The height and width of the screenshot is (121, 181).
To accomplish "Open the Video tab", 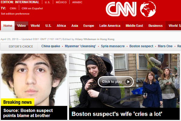I will (21, 26).
